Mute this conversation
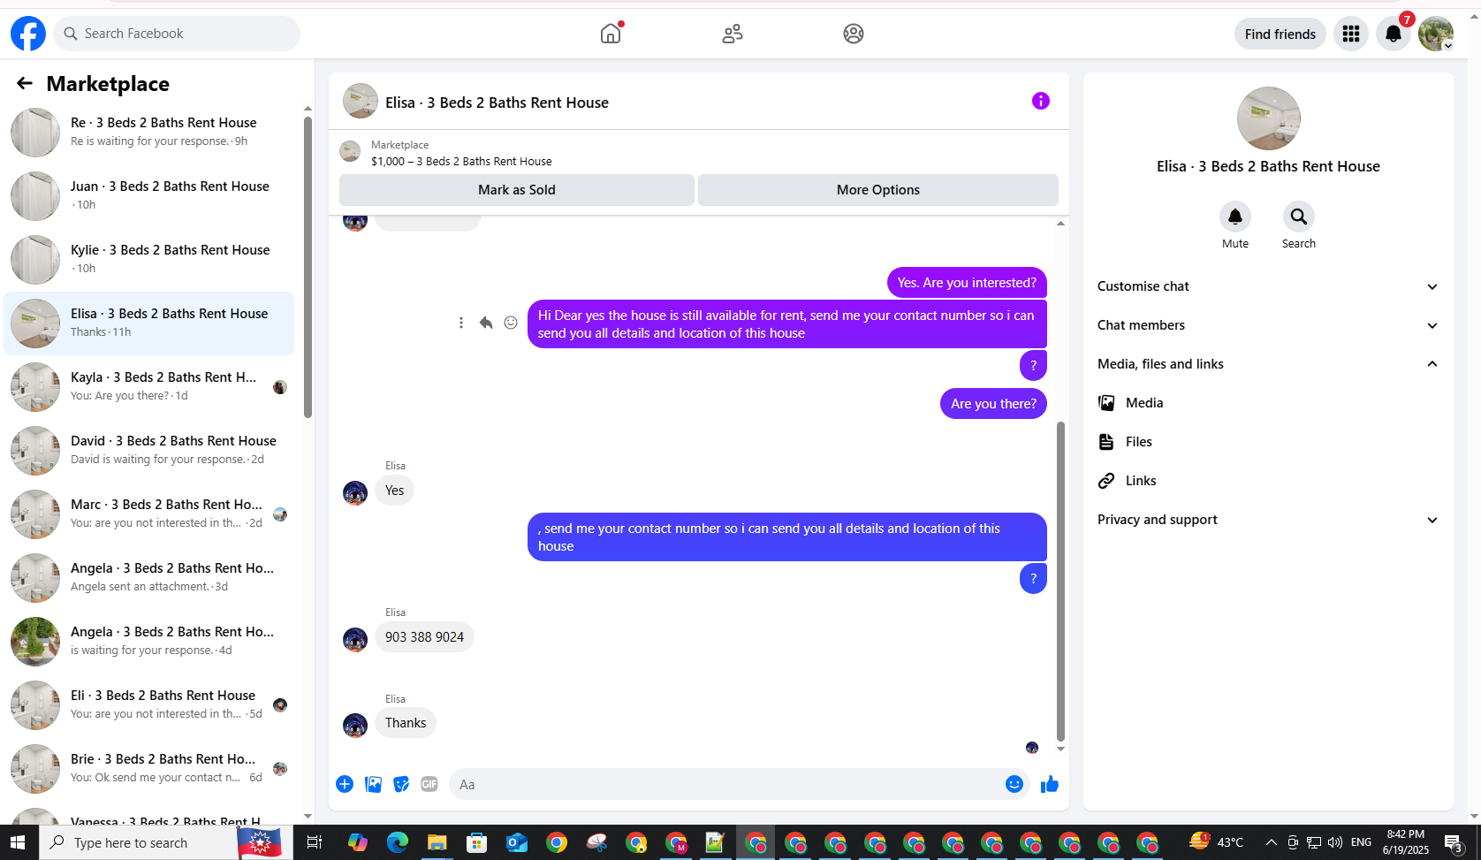This screenshot has height=860, width=1481. 1235,217
